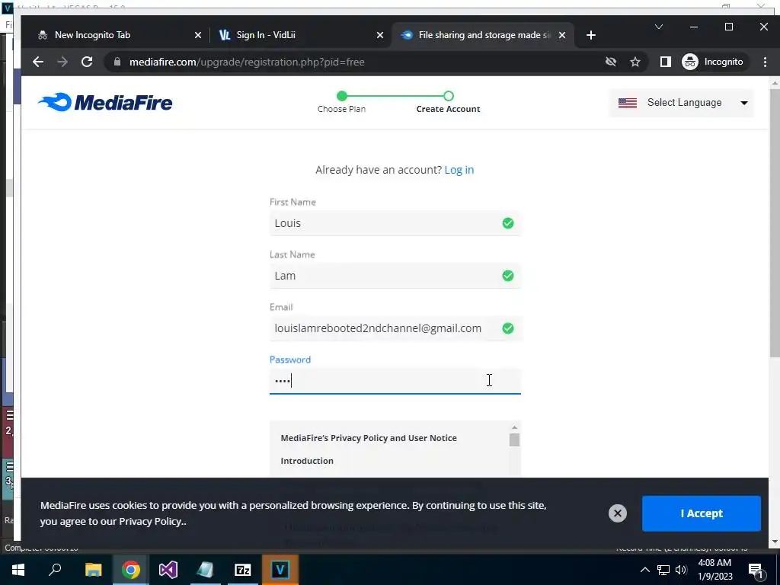
Task: Click the I Accept cookies button
Action: pyautogui.click(x=702, y=513)
